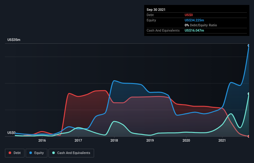Click the US$0 y-axis label

tap(11, 133)
